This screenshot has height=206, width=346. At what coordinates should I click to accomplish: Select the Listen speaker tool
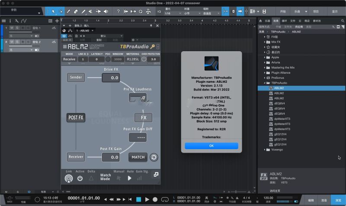(106, 11)
